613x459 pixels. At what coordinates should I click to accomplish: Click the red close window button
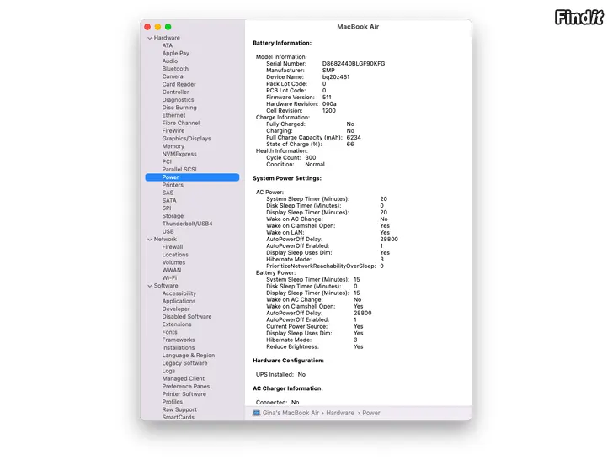click(x=147, y=27)
